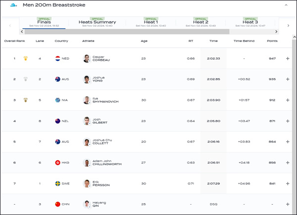Click the bronze medal icon beside Ilya Shymanovich
The image size is (297, 215).
[x=25, y=100]
